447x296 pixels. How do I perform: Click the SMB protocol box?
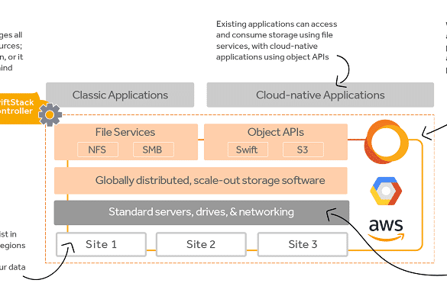tap(154, 150)
